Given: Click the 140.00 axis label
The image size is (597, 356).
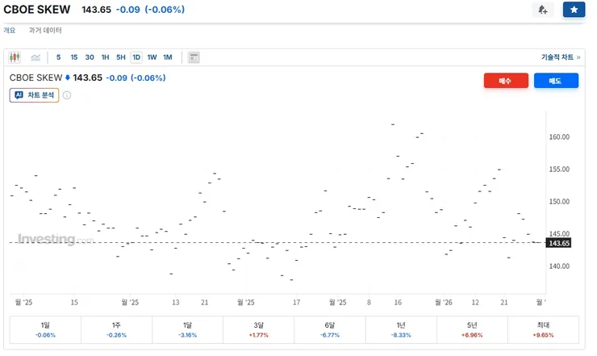Looking at the screenshot, I should (559, 266).
